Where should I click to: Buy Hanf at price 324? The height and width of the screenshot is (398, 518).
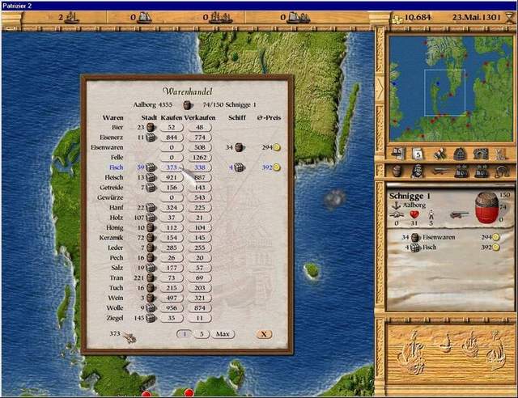click(x=172, y=208)
